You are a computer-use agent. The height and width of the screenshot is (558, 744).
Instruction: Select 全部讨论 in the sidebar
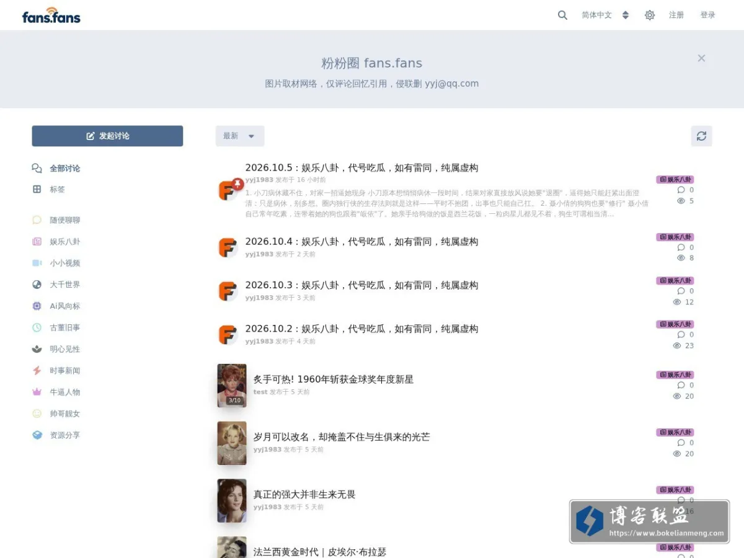pyautogui.click(x=64, y=168)
